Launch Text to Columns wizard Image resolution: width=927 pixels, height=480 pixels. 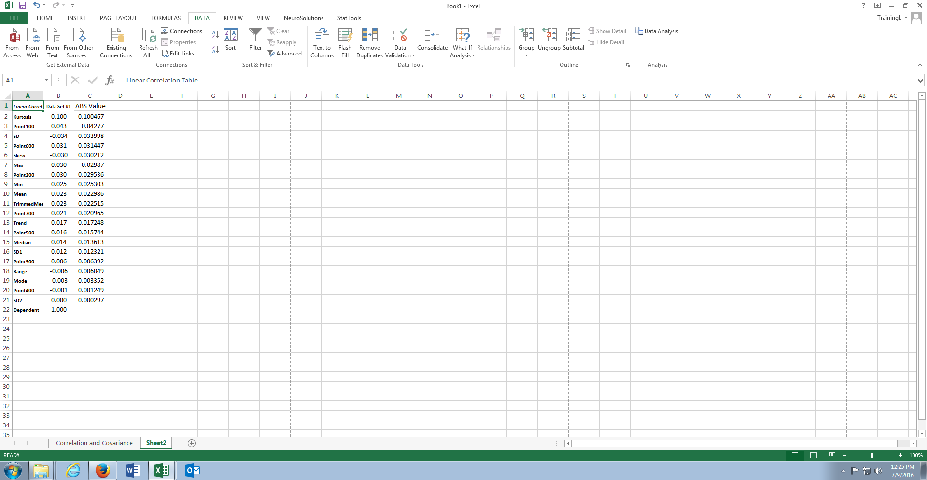coord(322,43)
